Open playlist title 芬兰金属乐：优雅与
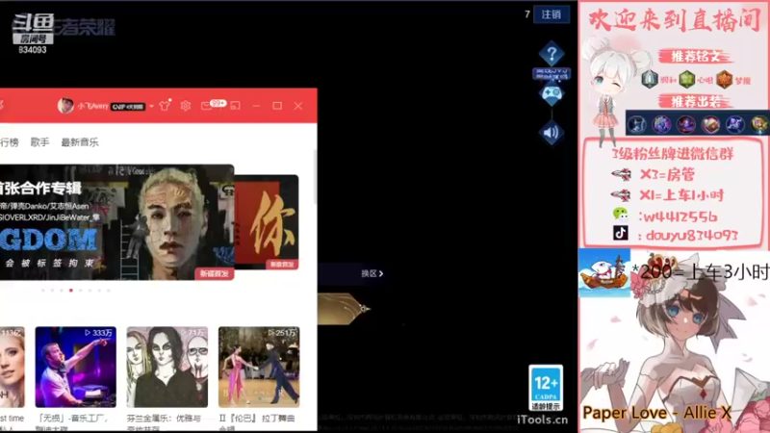770x433 pixels. pyautogui.click(x=164, y=419)
